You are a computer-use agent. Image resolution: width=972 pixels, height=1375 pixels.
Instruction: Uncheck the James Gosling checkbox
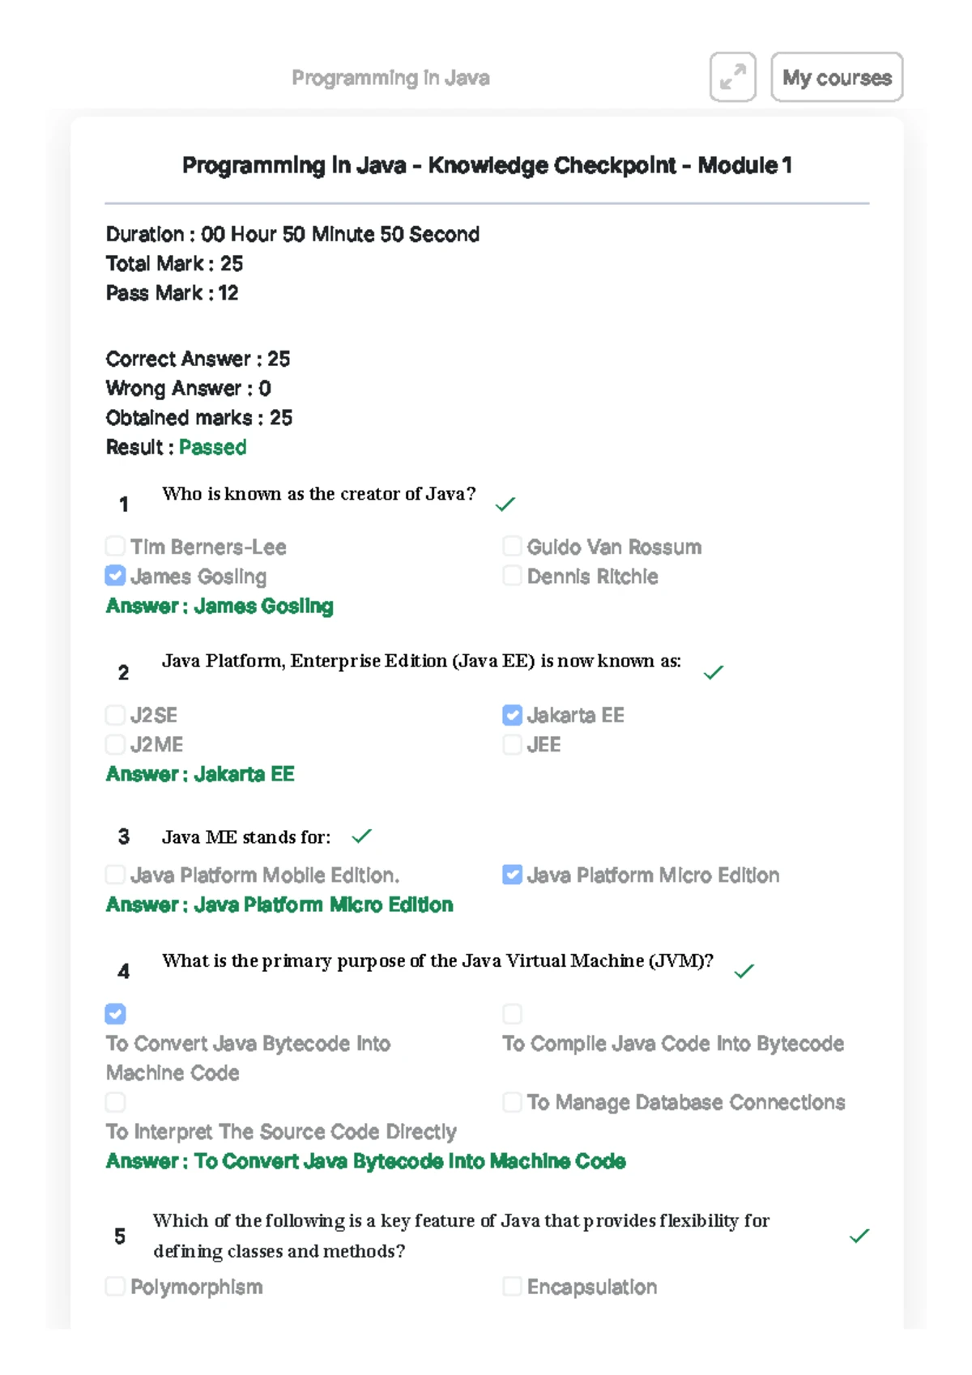point(115,576)
